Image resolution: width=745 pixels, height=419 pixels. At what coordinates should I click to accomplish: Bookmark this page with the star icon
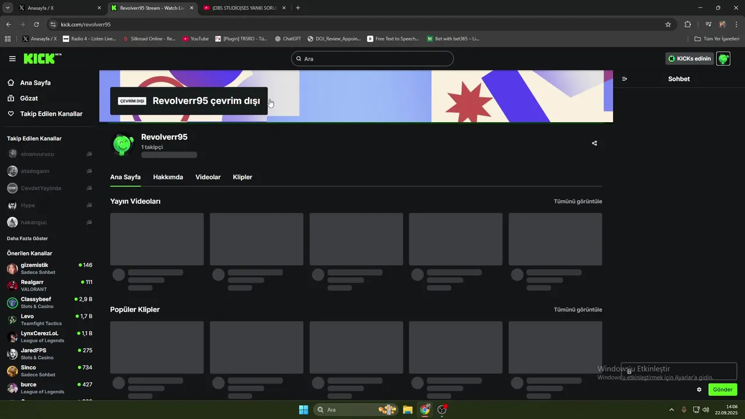click(668, 24)
